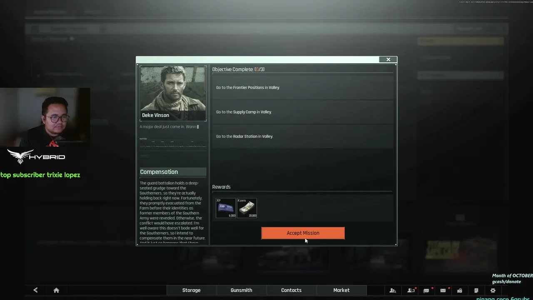Open the map location icon
The height and width of the screenshot is (300, 533).
[460, 290]
